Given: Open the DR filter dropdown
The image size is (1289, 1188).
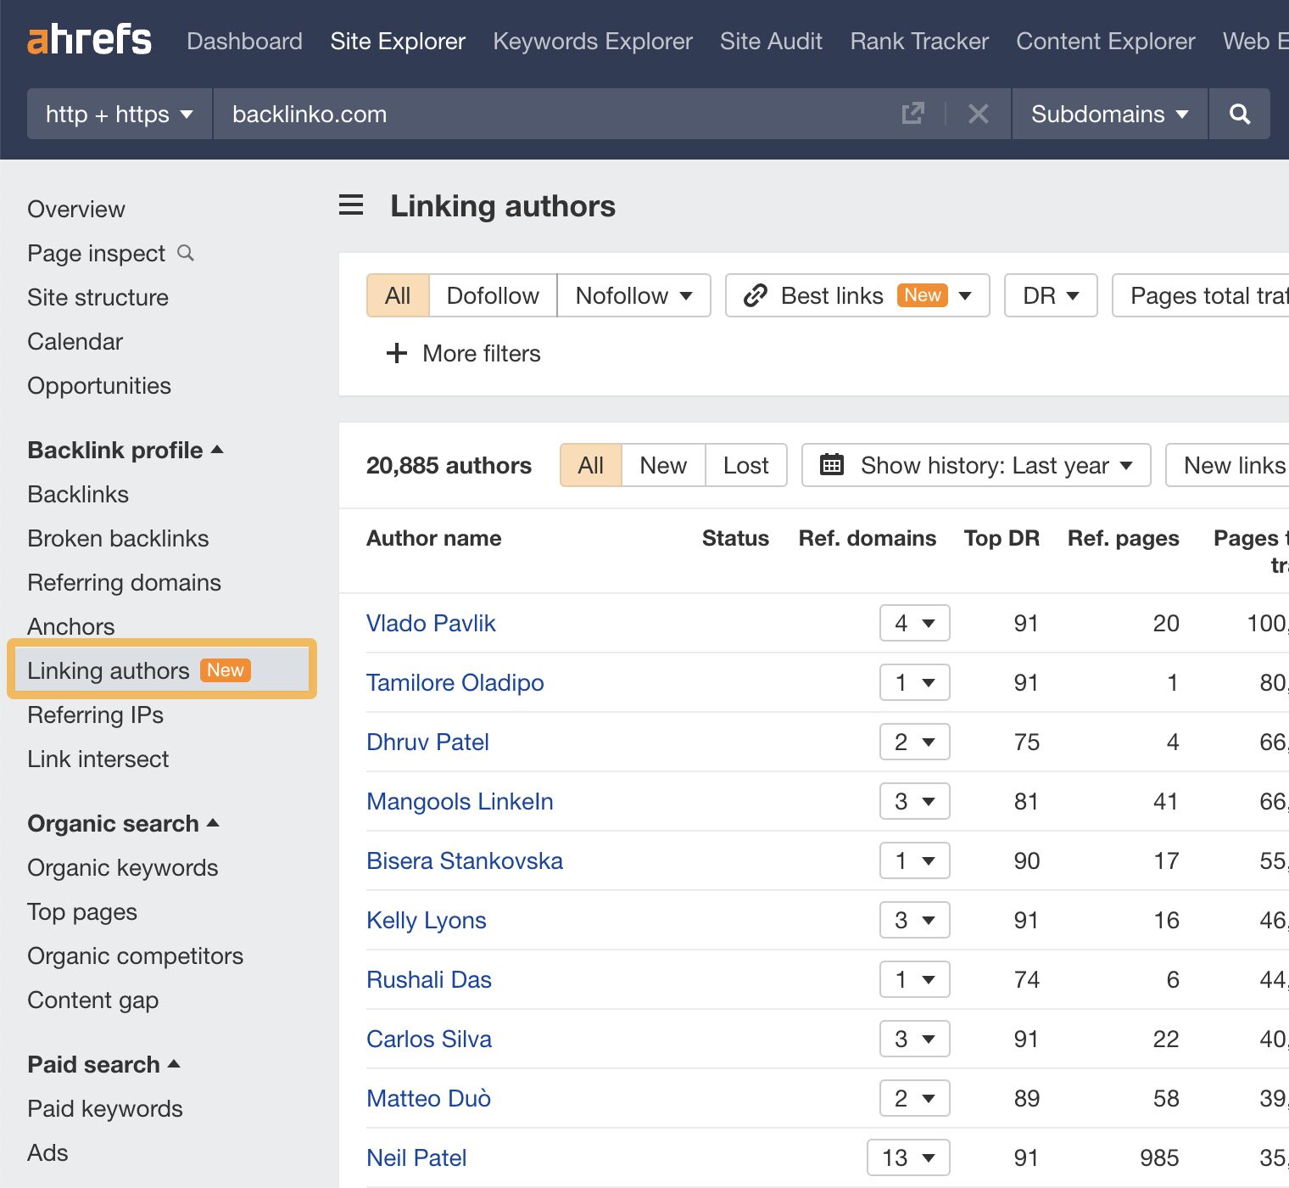Looking at the screenshot, I should 1050,295.
